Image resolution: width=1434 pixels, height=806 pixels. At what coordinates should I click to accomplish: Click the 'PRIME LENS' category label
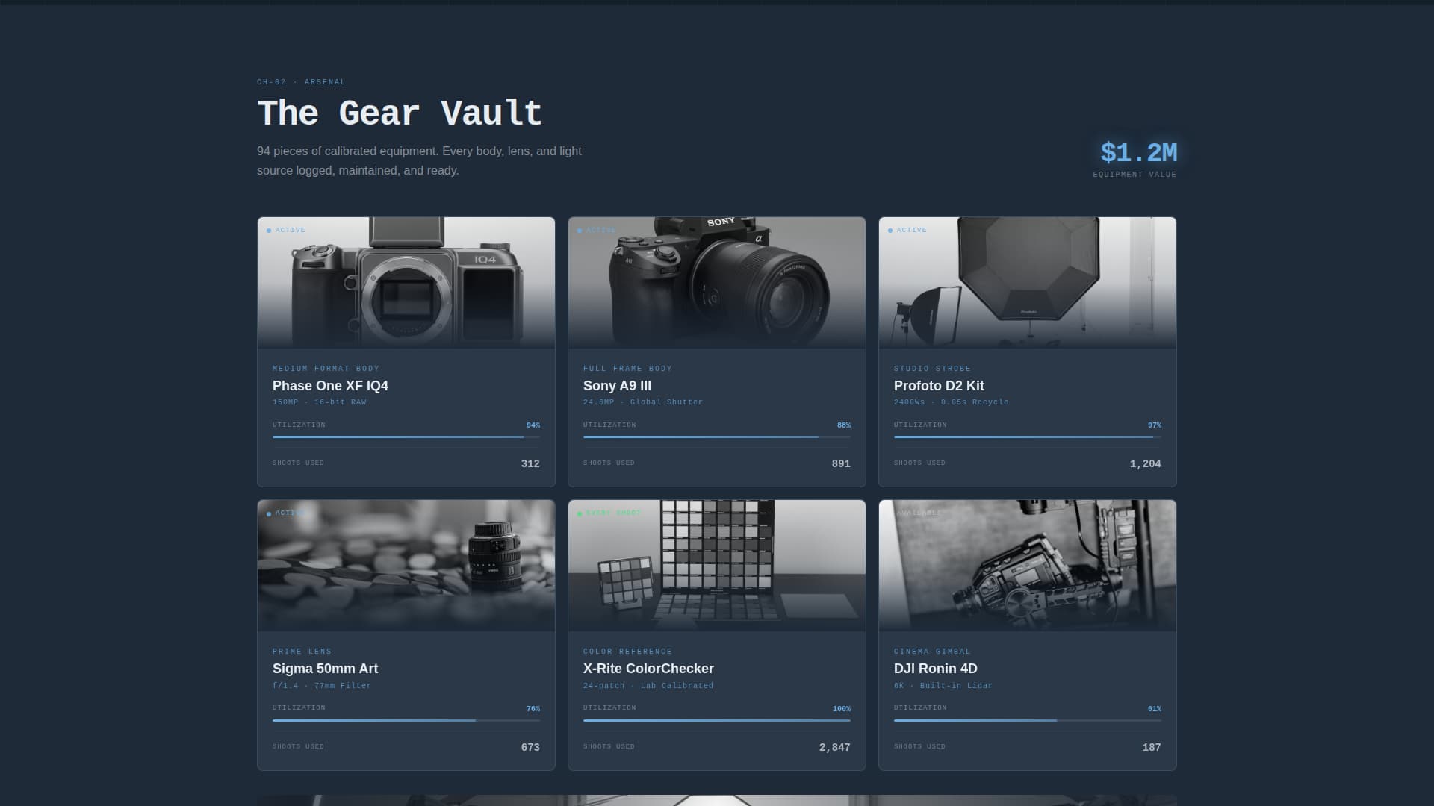click(302, 652)
